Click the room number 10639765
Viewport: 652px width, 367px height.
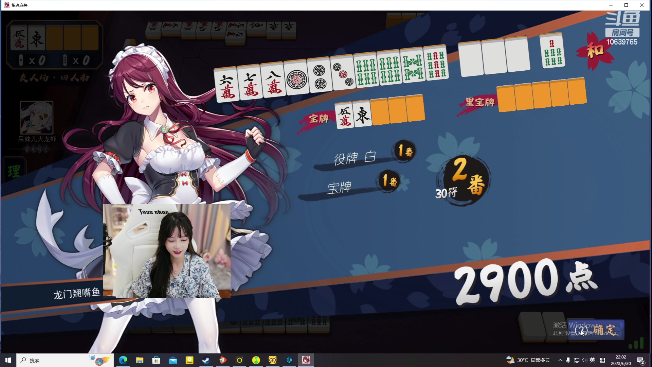[622, 42]
